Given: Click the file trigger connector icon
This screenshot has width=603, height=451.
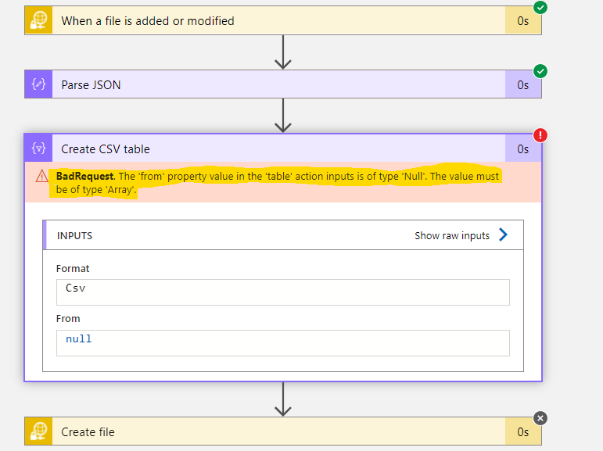Looking at the screenshot, I should point(38,20).
